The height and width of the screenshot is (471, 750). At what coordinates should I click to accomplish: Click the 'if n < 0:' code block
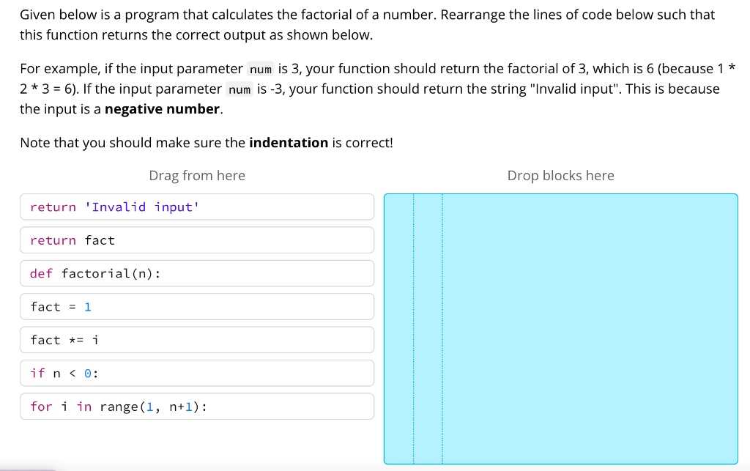pyautogui.click(x=196, y=373)
